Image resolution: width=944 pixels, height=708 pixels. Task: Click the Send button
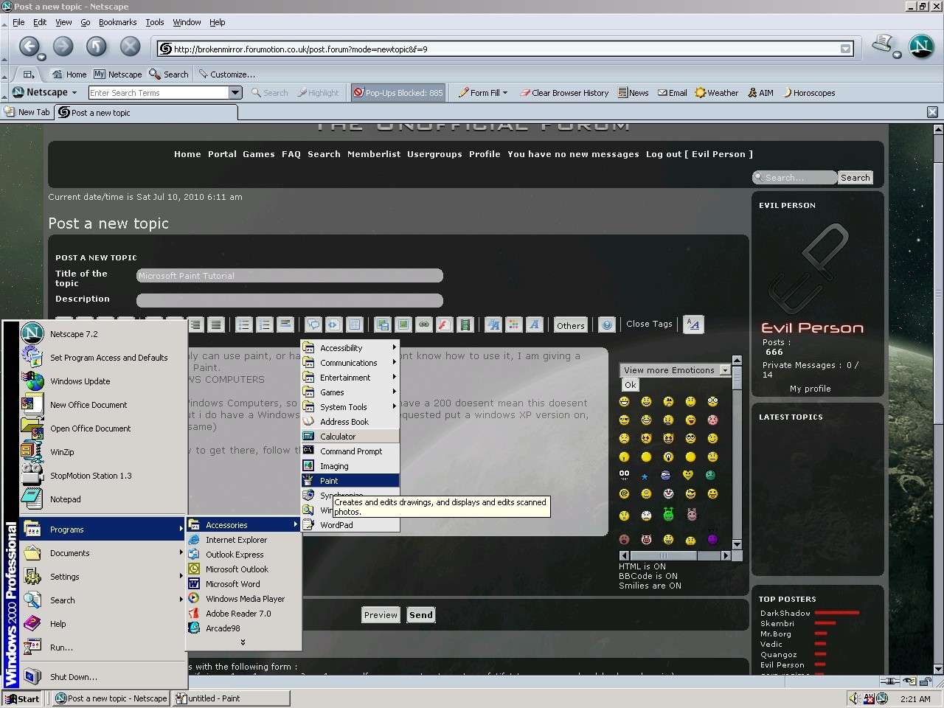[421, 615]
